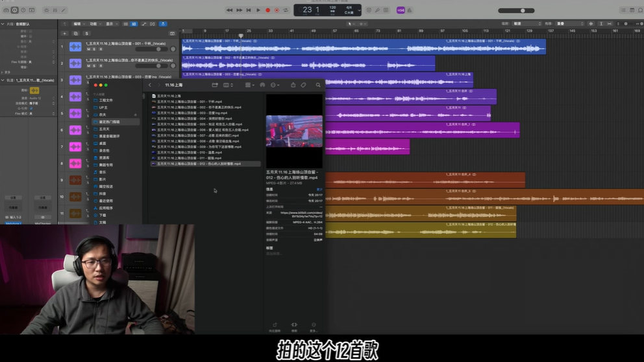Viewport: 644px width, 362px height.
Task: Open the Editors pencil icon
Action: click(64, 10)
